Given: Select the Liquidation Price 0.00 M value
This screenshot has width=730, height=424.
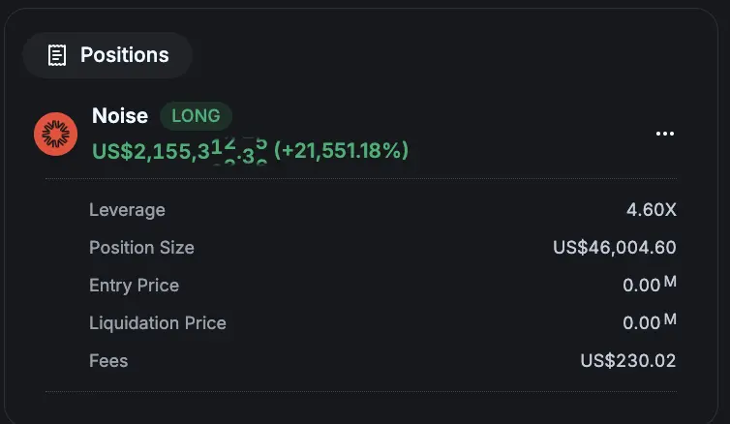Looking at the screenshot, I should (x=650, y=321).
